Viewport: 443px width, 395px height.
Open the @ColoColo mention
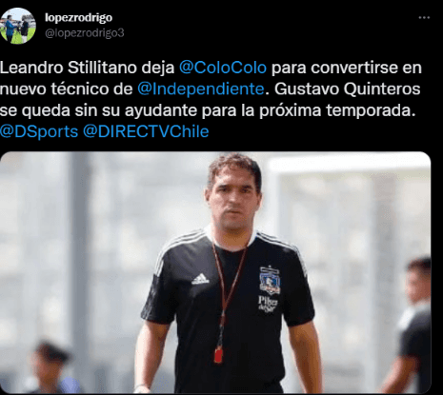(x=223, y=68)
